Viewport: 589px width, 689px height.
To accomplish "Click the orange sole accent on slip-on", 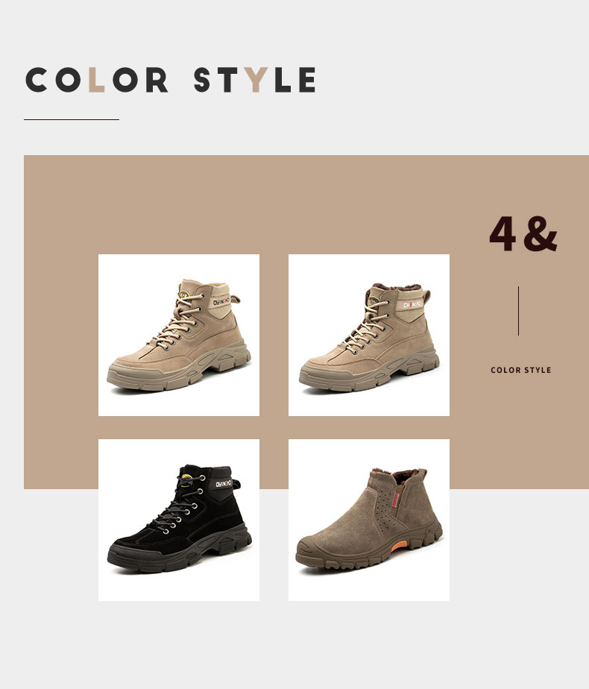I will (399, 546).
